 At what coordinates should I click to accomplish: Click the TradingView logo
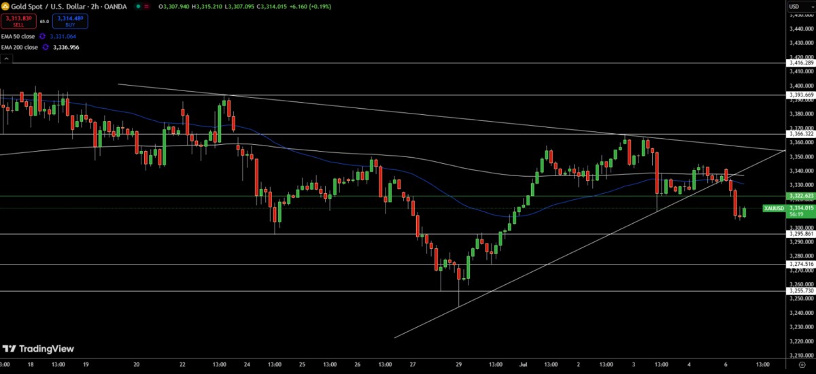pyautogui.click(x=38, y=349)
